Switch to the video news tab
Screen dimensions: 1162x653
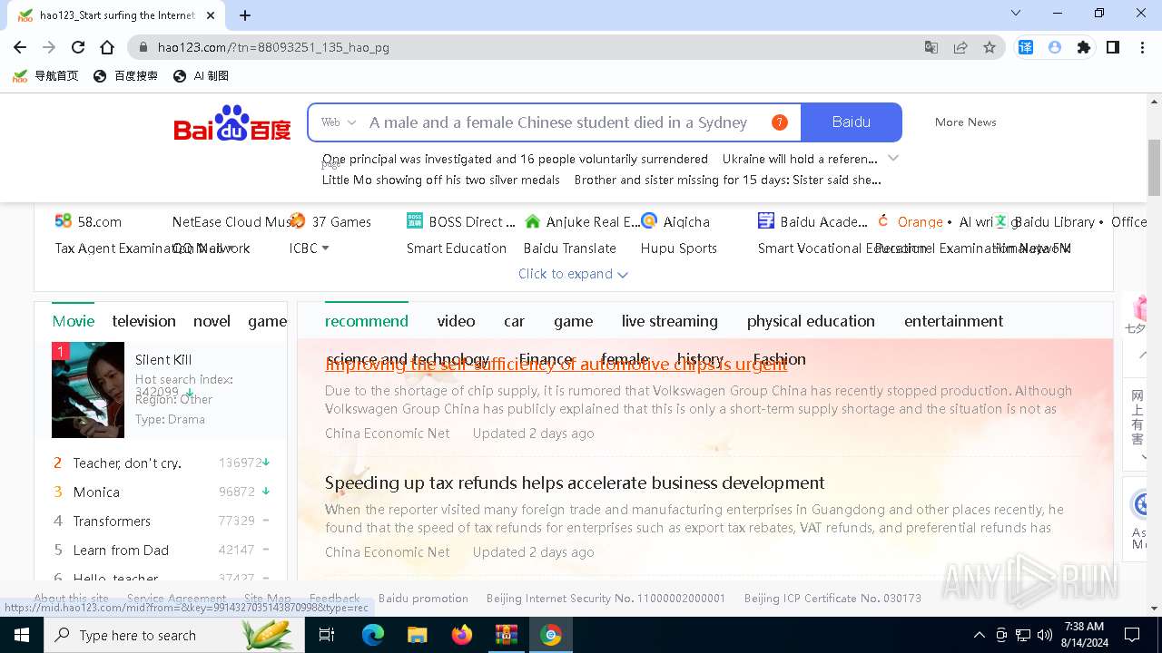pyautogui.click(x=456, y=321)
